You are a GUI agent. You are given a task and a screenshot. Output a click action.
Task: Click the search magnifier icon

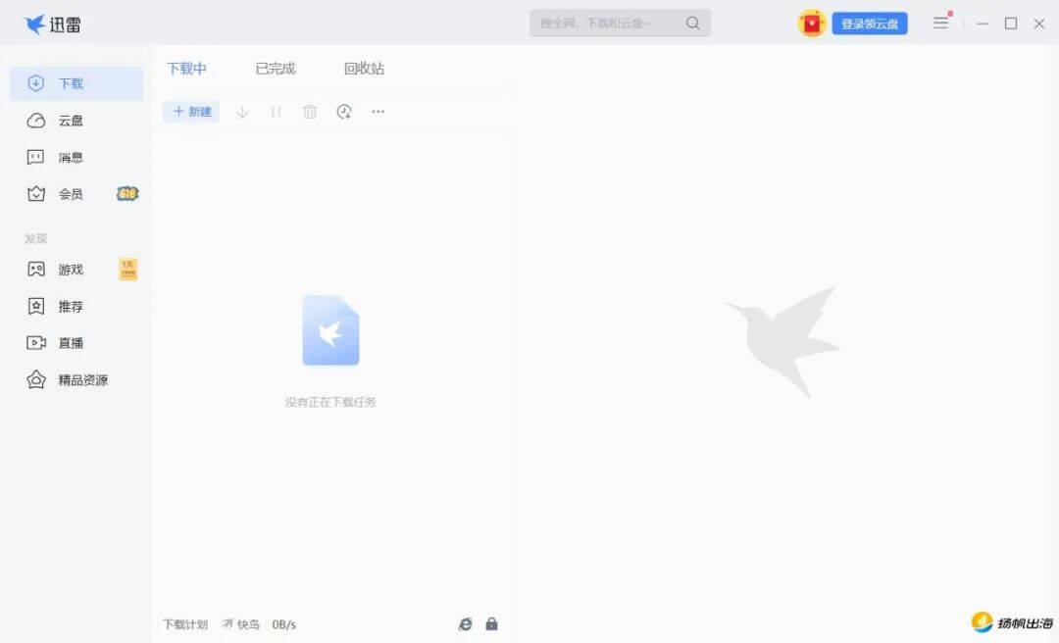click(693, 24)
